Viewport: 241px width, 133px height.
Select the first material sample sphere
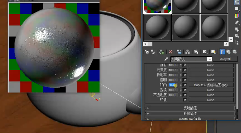coord(157,6)
